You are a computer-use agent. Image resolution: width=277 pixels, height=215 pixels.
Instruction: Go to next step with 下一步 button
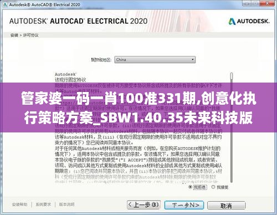[x=184, y=205]
